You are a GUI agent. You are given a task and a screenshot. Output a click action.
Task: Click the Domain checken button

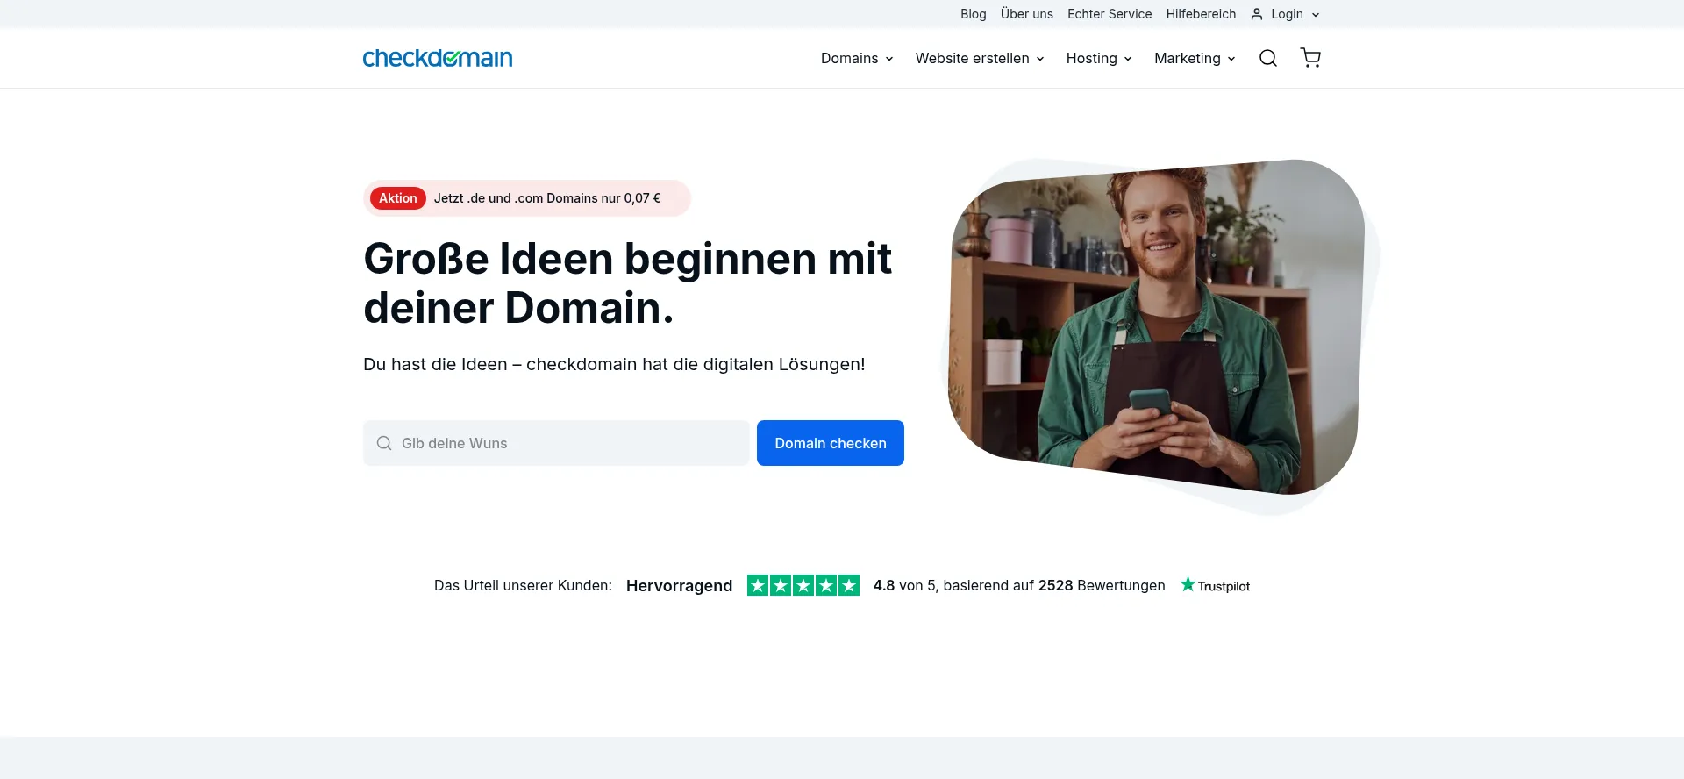tap(831, 443)
